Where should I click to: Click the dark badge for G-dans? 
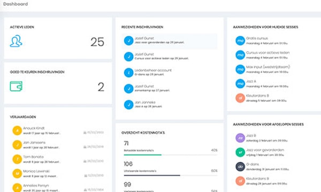[x=240, y=166]
